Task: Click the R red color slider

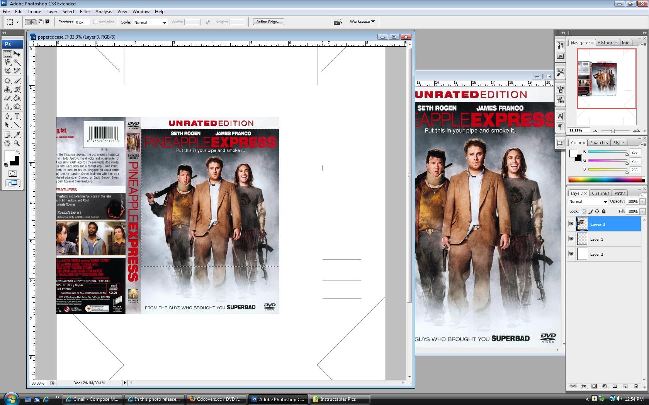Action: 608,152
